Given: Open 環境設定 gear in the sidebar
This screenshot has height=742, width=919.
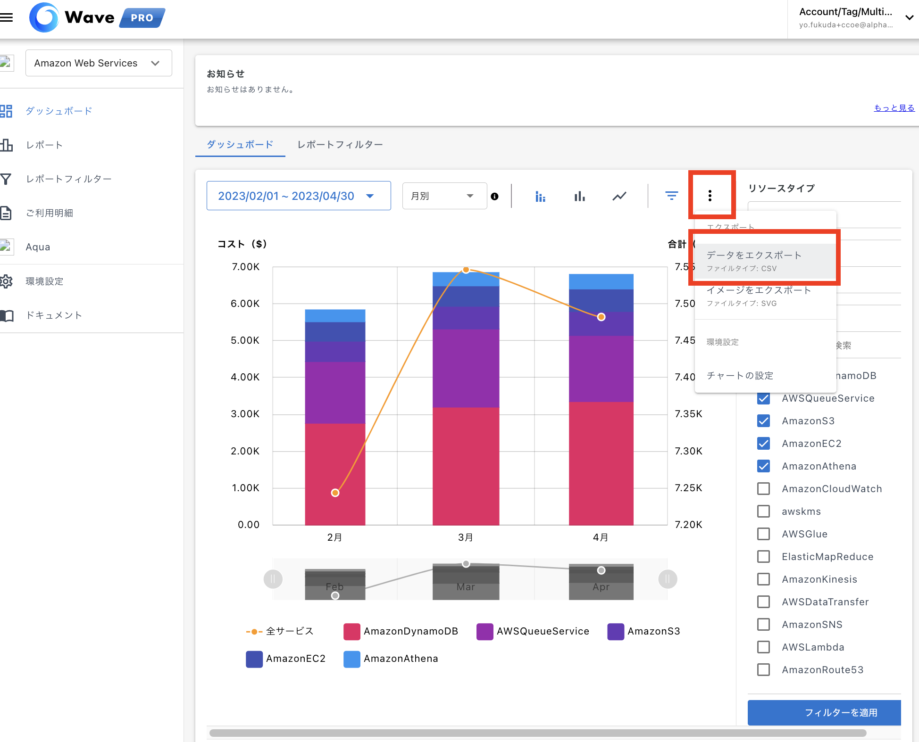Looking at the screenshot, I should coord(7,281).
